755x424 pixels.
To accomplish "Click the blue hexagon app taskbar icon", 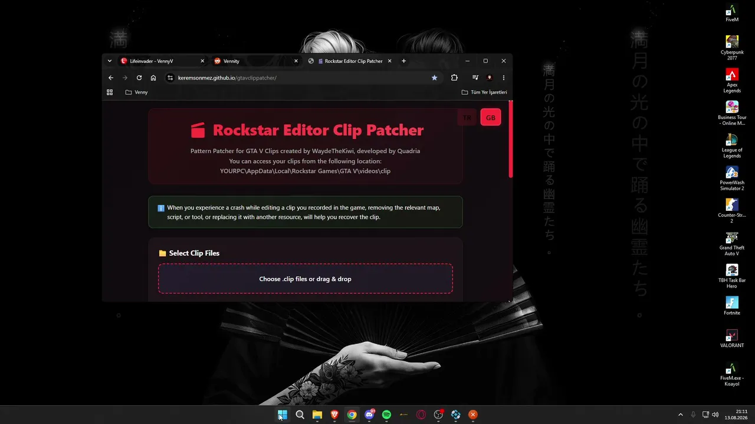I will [x=455, y=415].
